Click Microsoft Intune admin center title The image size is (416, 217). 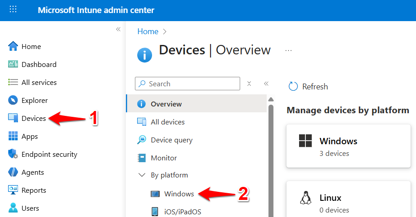pos(96,10)
